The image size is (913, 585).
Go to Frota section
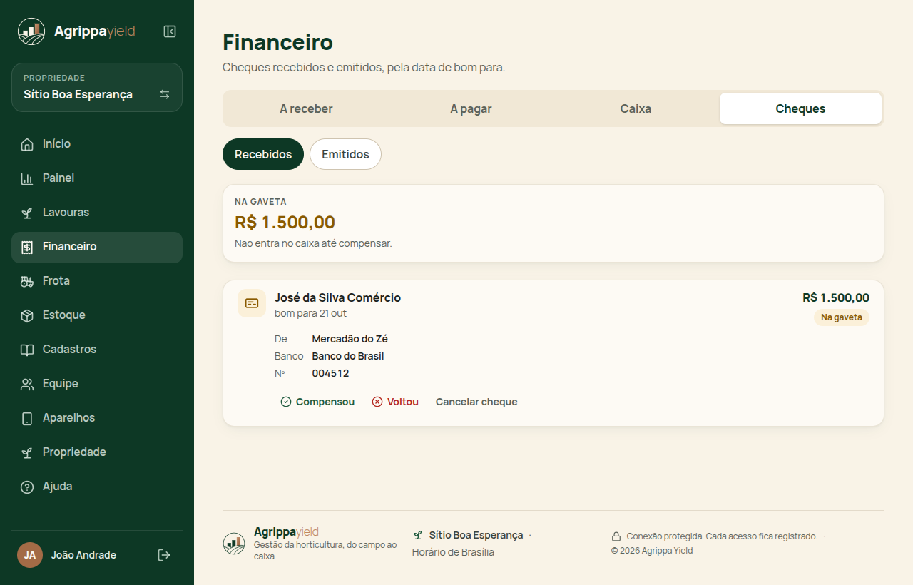pos(97,281)
